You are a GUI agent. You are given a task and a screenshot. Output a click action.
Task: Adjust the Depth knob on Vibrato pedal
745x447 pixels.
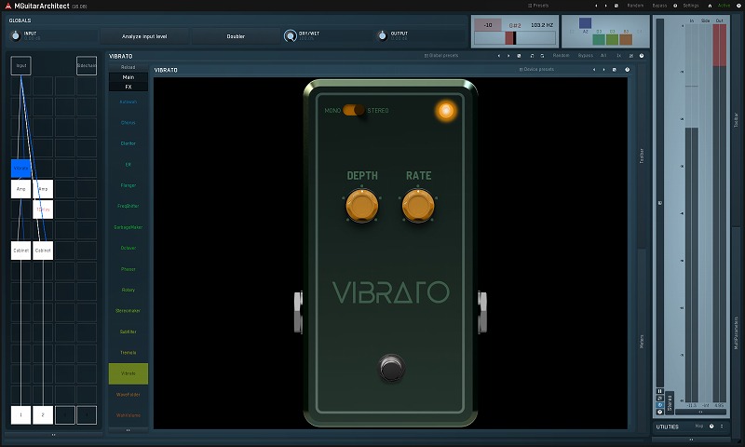click(x=361, y=205)
